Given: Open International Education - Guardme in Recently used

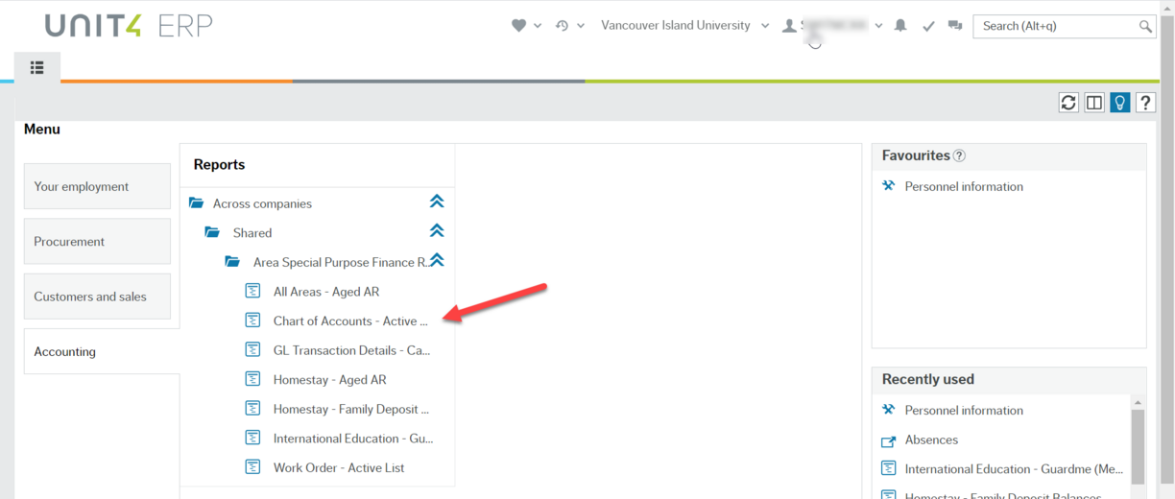Looking at the screenshot, I should click(1014, 469).
